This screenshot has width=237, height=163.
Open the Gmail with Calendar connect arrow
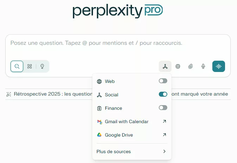click(164, 121)
